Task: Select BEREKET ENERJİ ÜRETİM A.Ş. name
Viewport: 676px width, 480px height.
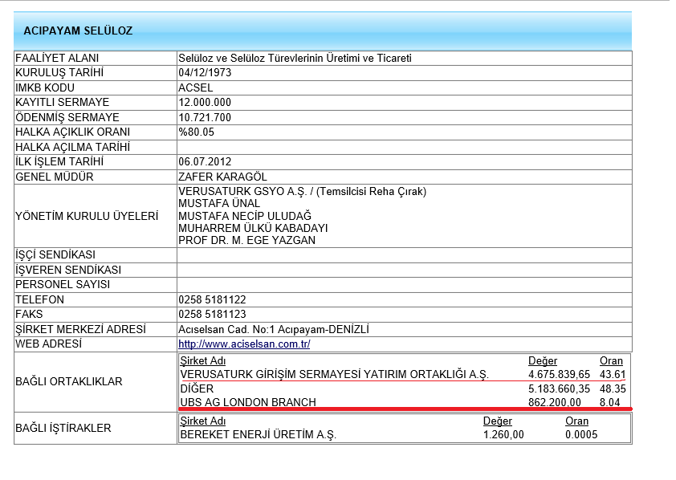Action: (259, 435)
